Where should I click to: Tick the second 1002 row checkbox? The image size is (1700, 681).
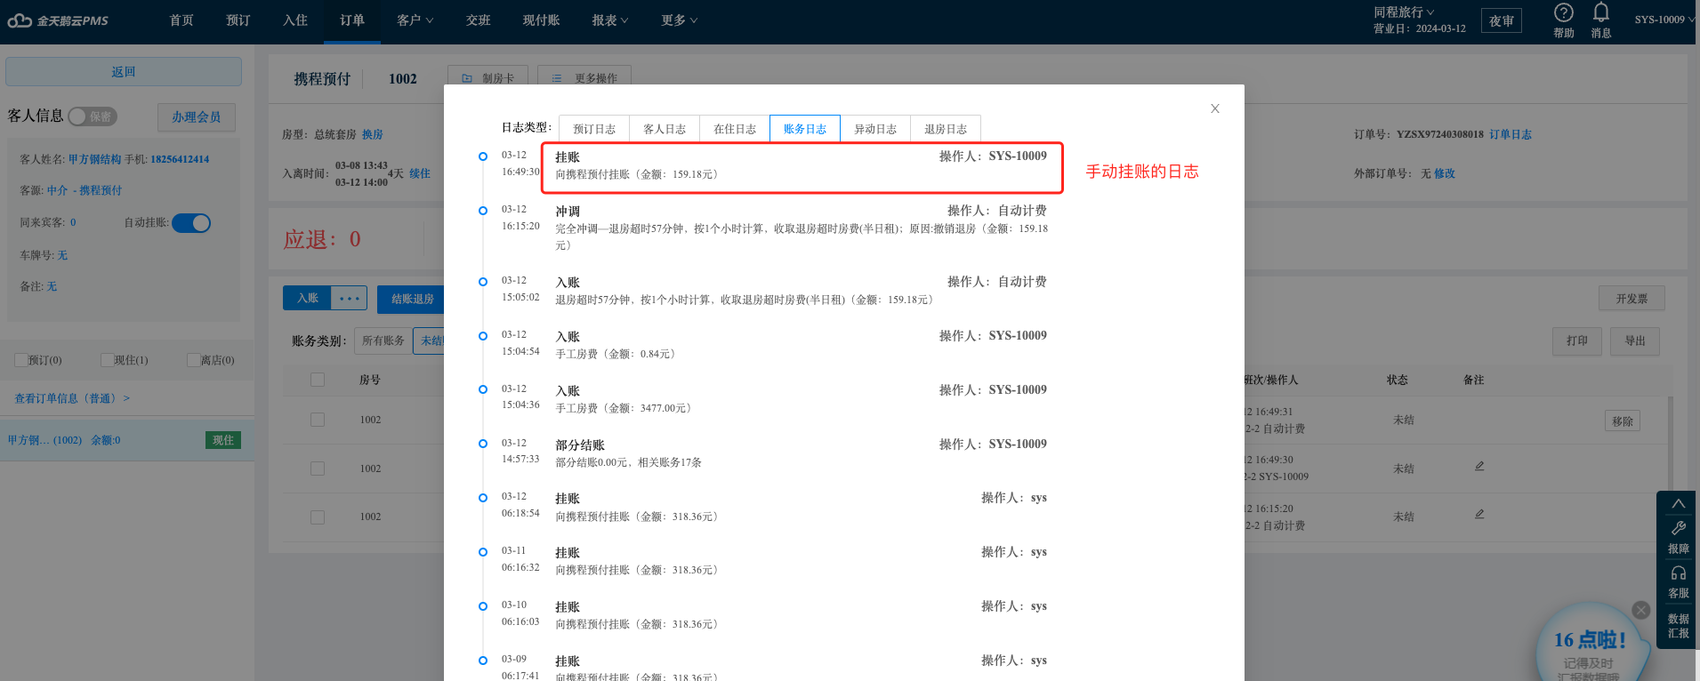318,469
